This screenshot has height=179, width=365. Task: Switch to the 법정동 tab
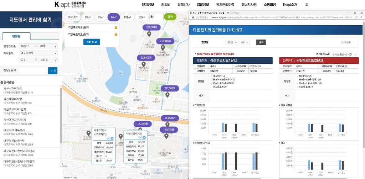pyautogui.click(x=16, y=36)
